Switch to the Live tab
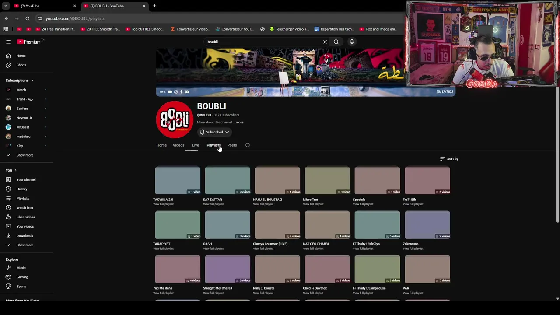Viewport: 560px width, 315px height. [x=196, y=145]
